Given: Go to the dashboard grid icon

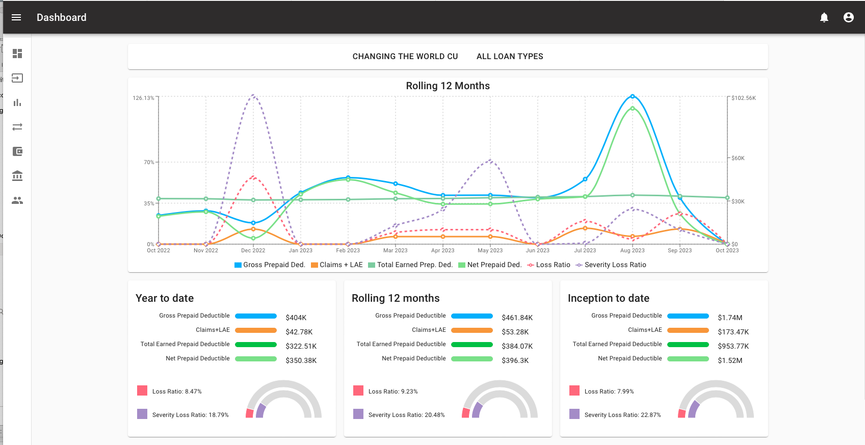Looking at the screenshot, I should (x=17, y=54).
